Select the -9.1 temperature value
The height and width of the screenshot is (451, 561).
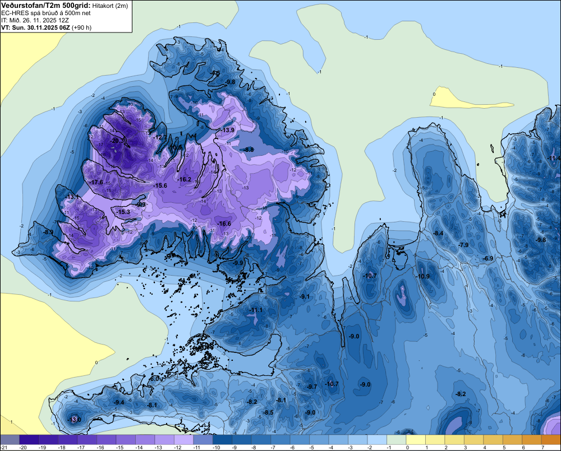coord(305,296)
